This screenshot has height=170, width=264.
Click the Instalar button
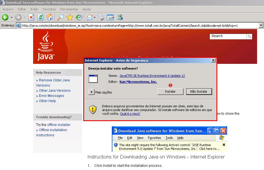click(x=170, y=91)
